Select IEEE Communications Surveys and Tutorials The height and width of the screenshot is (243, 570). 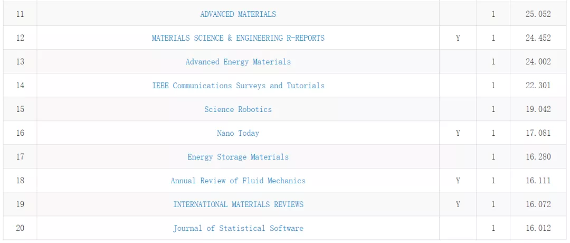[x=238, y=86]
